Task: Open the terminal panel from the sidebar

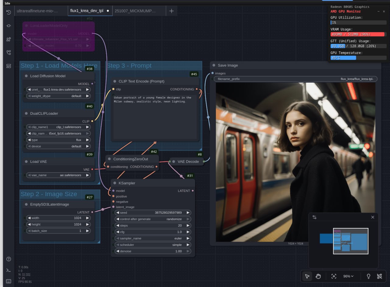Action: coord(9,270)
